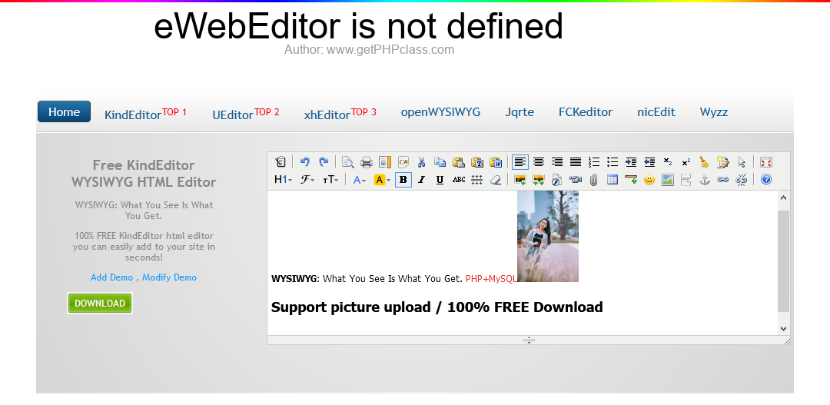The height and width of the screenshot is (405, 830).
Task: Open the line height icon
Action: click(477, 180)
